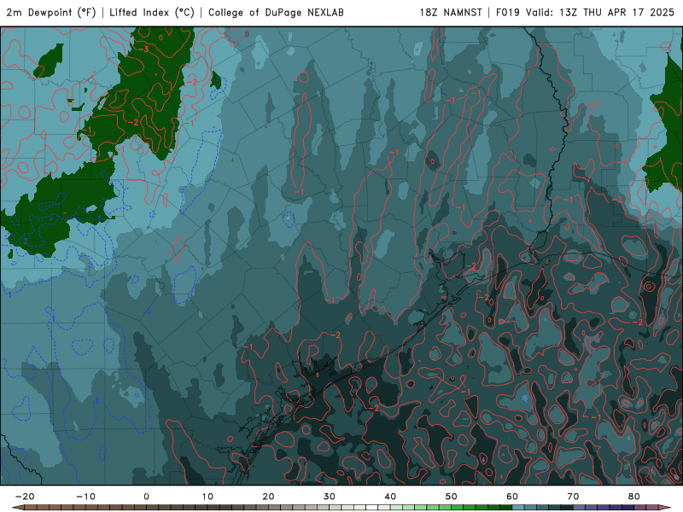Click the 10 label on the color scale
The height and width of the screenshot is (512, 683).
[x=207, y=497]
